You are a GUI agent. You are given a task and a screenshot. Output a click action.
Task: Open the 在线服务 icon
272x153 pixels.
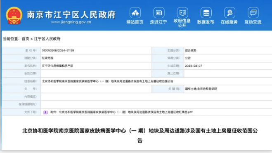pos(229,13)
